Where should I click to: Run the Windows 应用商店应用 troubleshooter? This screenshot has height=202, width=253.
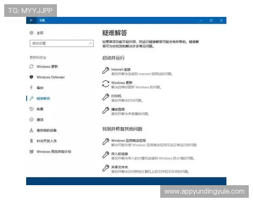pos(129,141)
